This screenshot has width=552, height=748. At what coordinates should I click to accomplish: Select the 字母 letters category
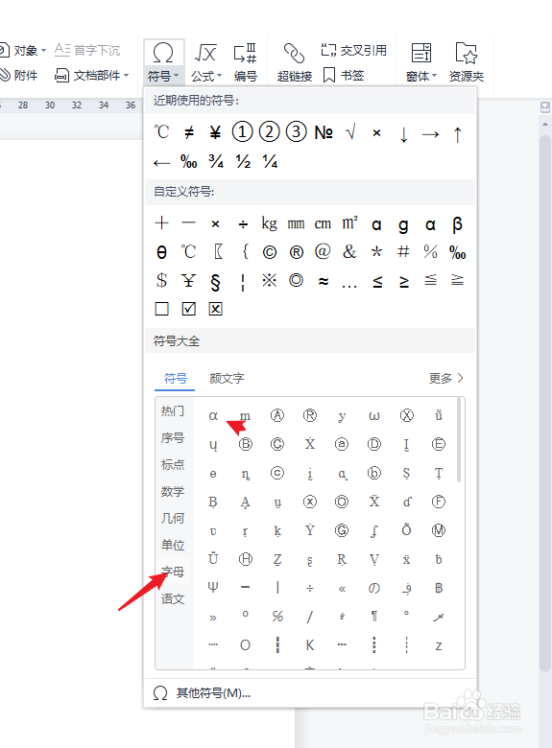tap(173, 571)
